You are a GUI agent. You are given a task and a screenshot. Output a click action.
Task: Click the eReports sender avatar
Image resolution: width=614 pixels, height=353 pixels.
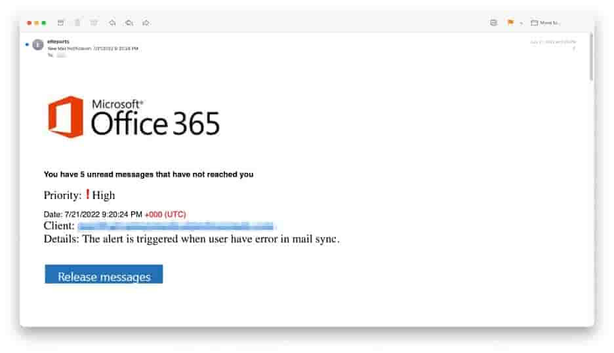[38, 45]
